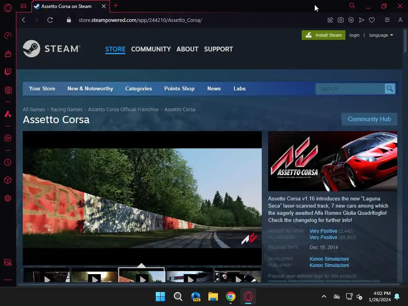Follow the Racing Games breadcrumb
Image resolution: width=408 pixels, height=306 pixels.
[x=67, y=110]
